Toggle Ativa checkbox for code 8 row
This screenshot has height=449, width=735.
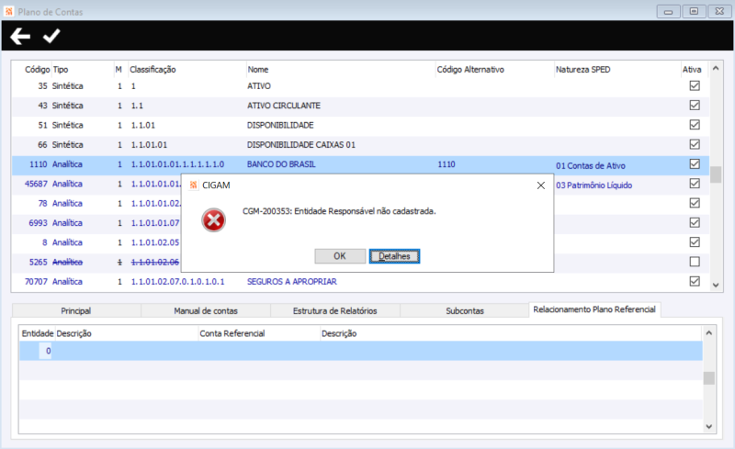click(695, 241)
